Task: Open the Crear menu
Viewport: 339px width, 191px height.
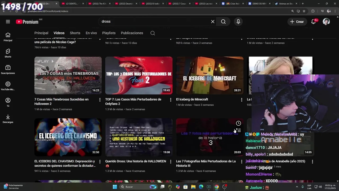Action: click(x=297, y=22)
